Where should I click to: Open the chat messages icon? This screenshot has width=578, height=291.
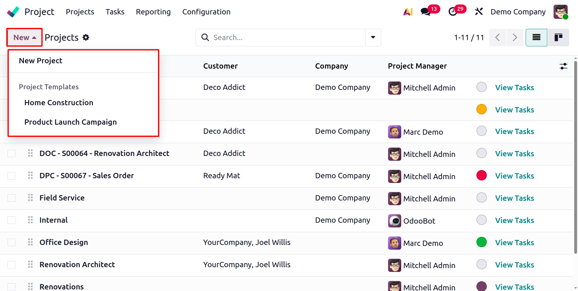tap(425, 12)
